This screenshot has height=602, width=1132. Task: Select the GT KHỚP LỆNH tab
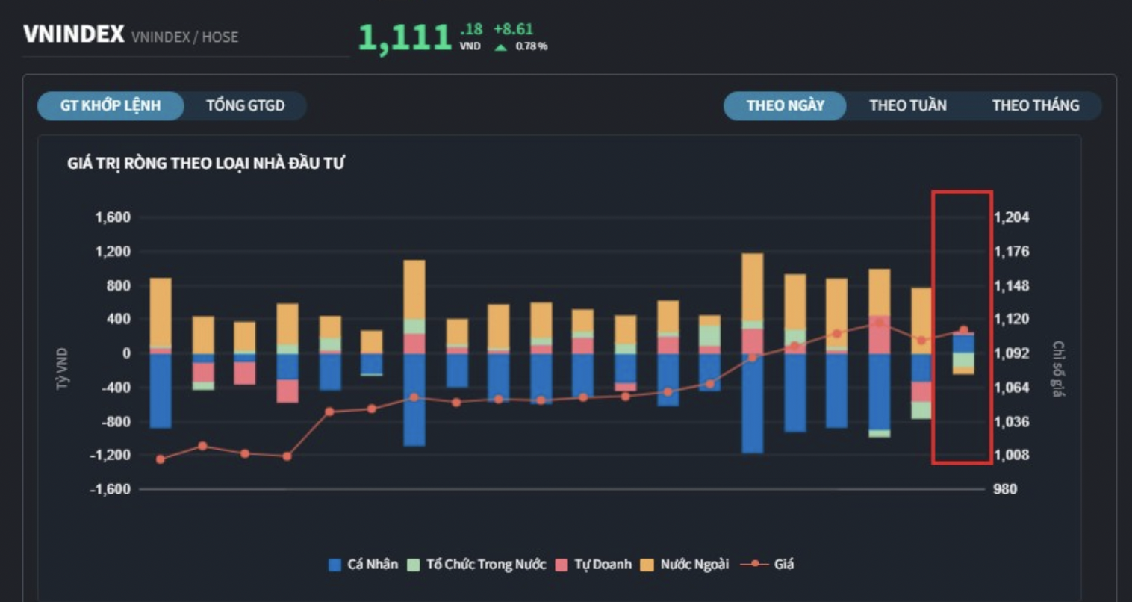point(111,105)
